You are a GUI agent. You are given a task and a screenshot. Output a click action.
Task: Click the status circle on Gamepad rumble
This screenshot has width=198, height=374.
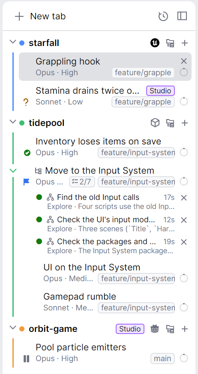click(x=184, y=307)
